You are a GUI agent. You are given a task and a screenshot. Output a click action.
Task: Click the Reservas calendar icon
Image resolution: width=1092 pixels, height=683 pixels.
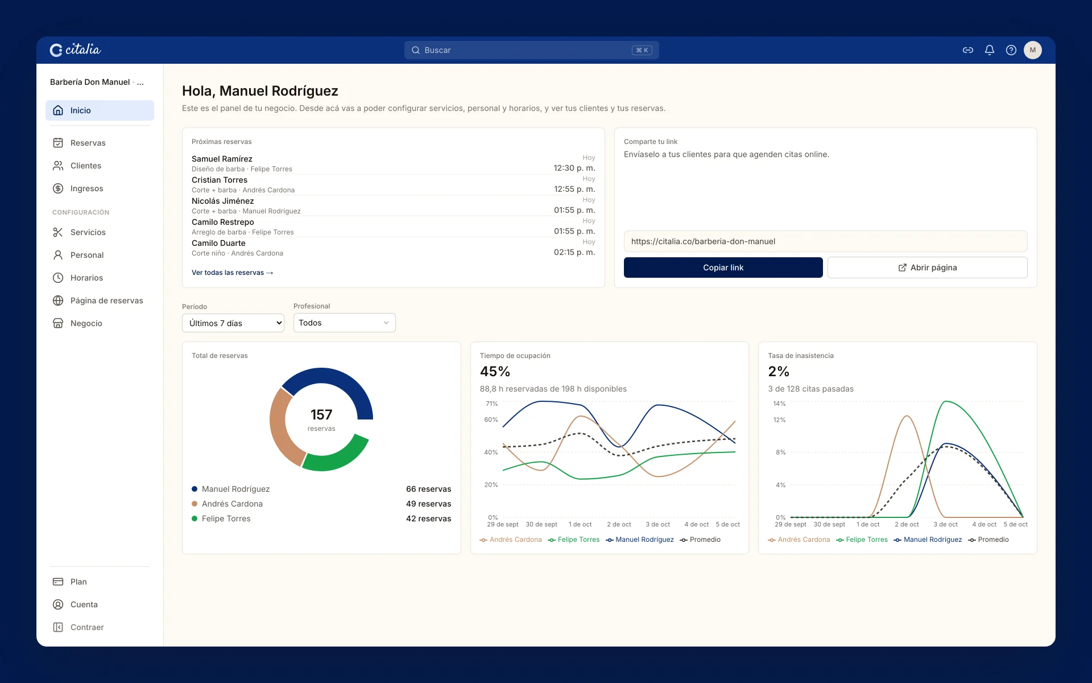tap(58, 143)
